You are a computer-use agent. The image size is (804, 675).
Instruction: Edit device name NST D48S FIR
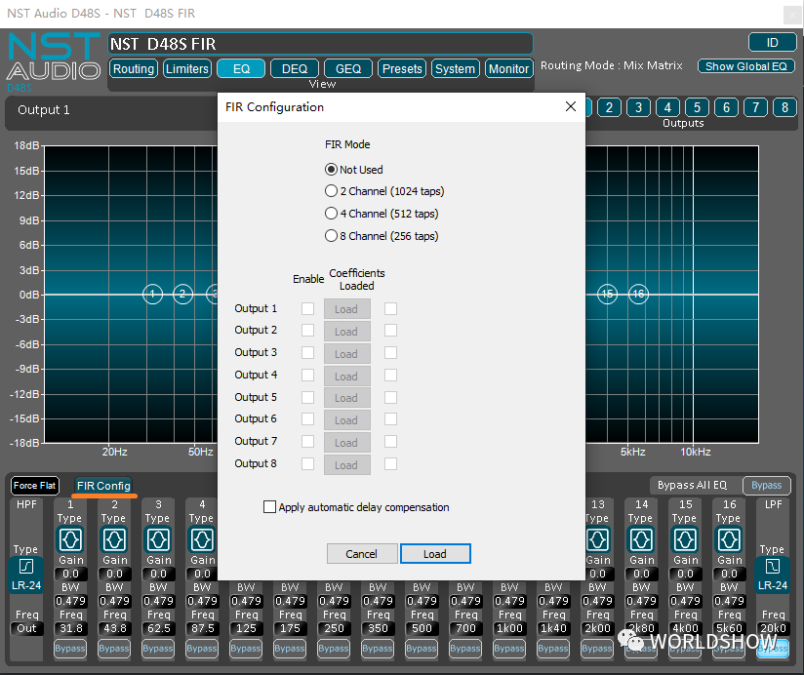pyautogui.click(x=320, y=44)
